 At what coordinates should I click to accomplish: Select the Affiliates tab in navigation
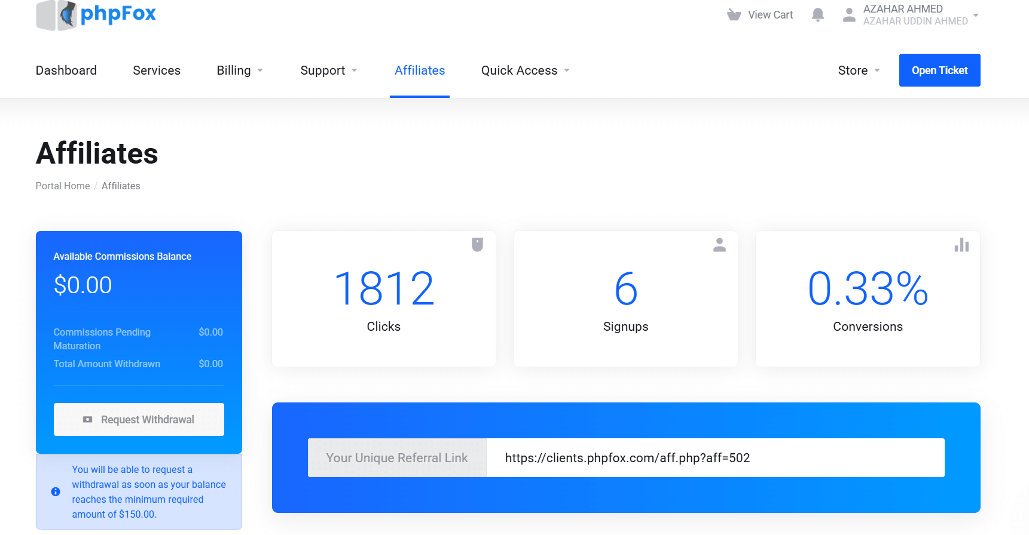(x=420, y=70)
